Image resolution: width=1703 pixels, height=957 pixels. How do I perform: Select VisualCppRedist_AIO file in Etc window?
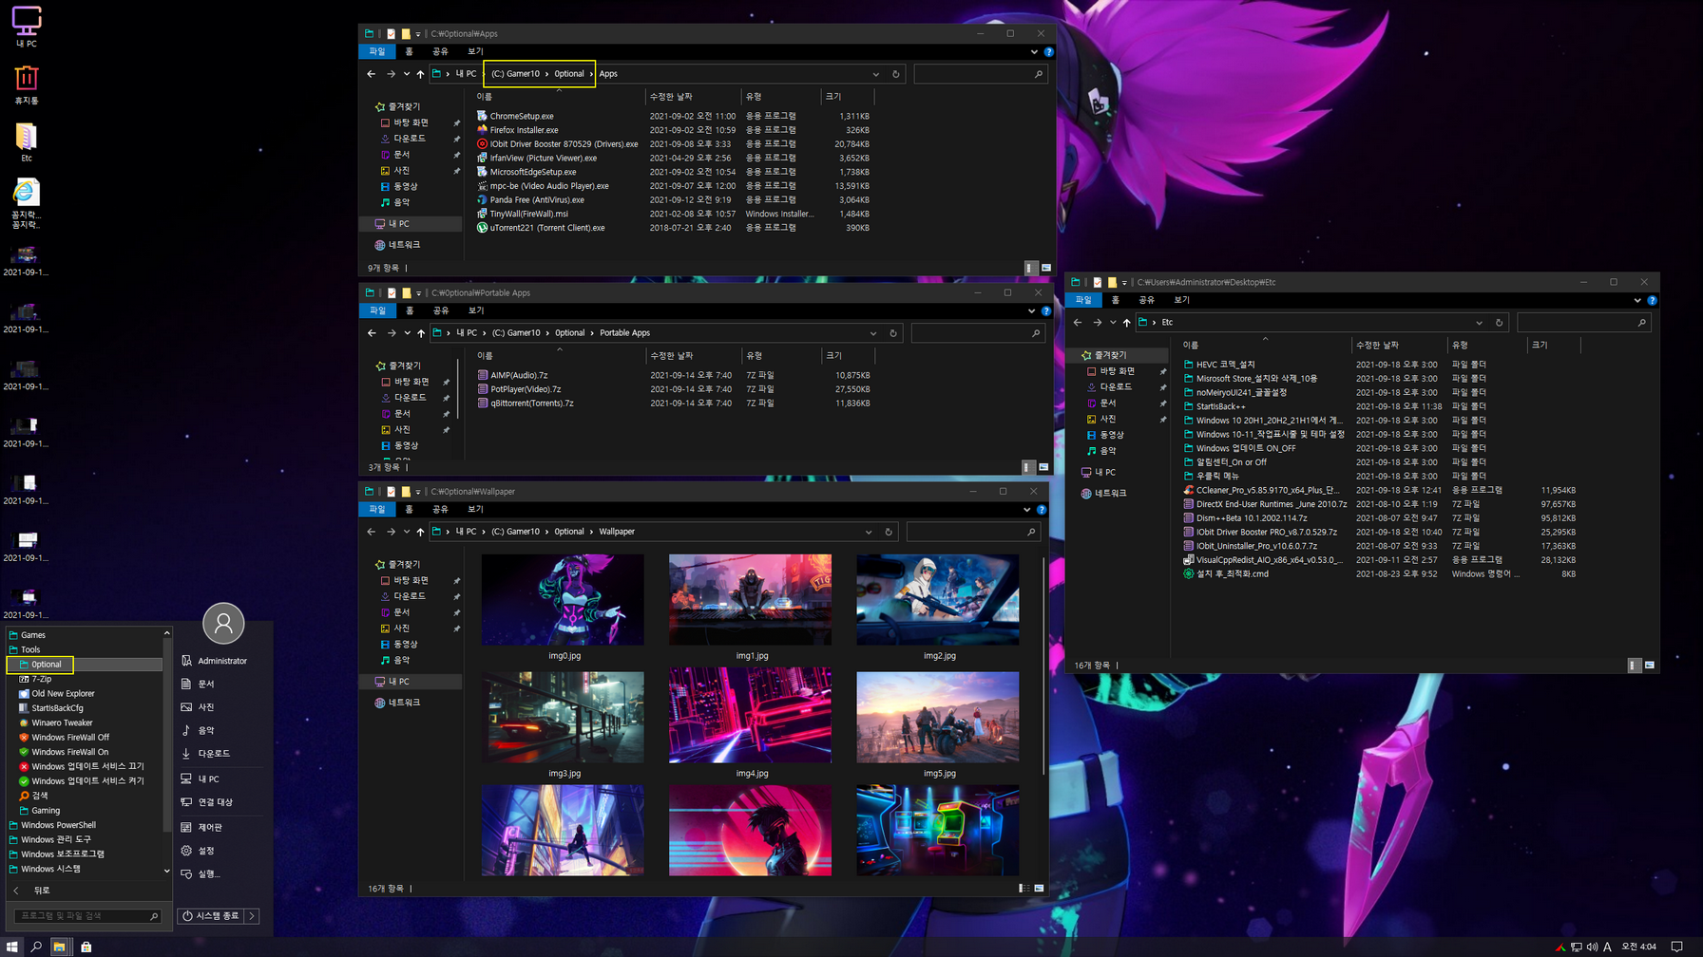point(1268,560)
